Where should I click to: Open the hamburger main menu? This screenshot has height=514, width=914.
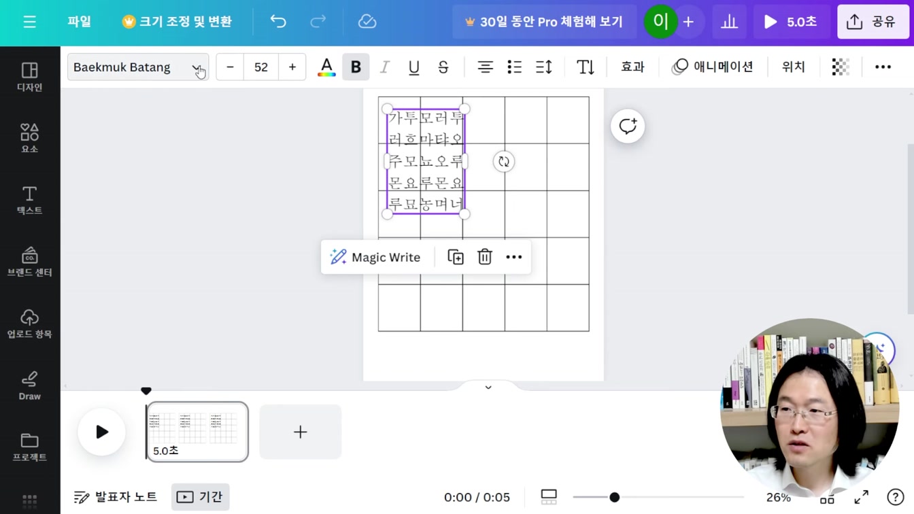[x=29, y=22]
